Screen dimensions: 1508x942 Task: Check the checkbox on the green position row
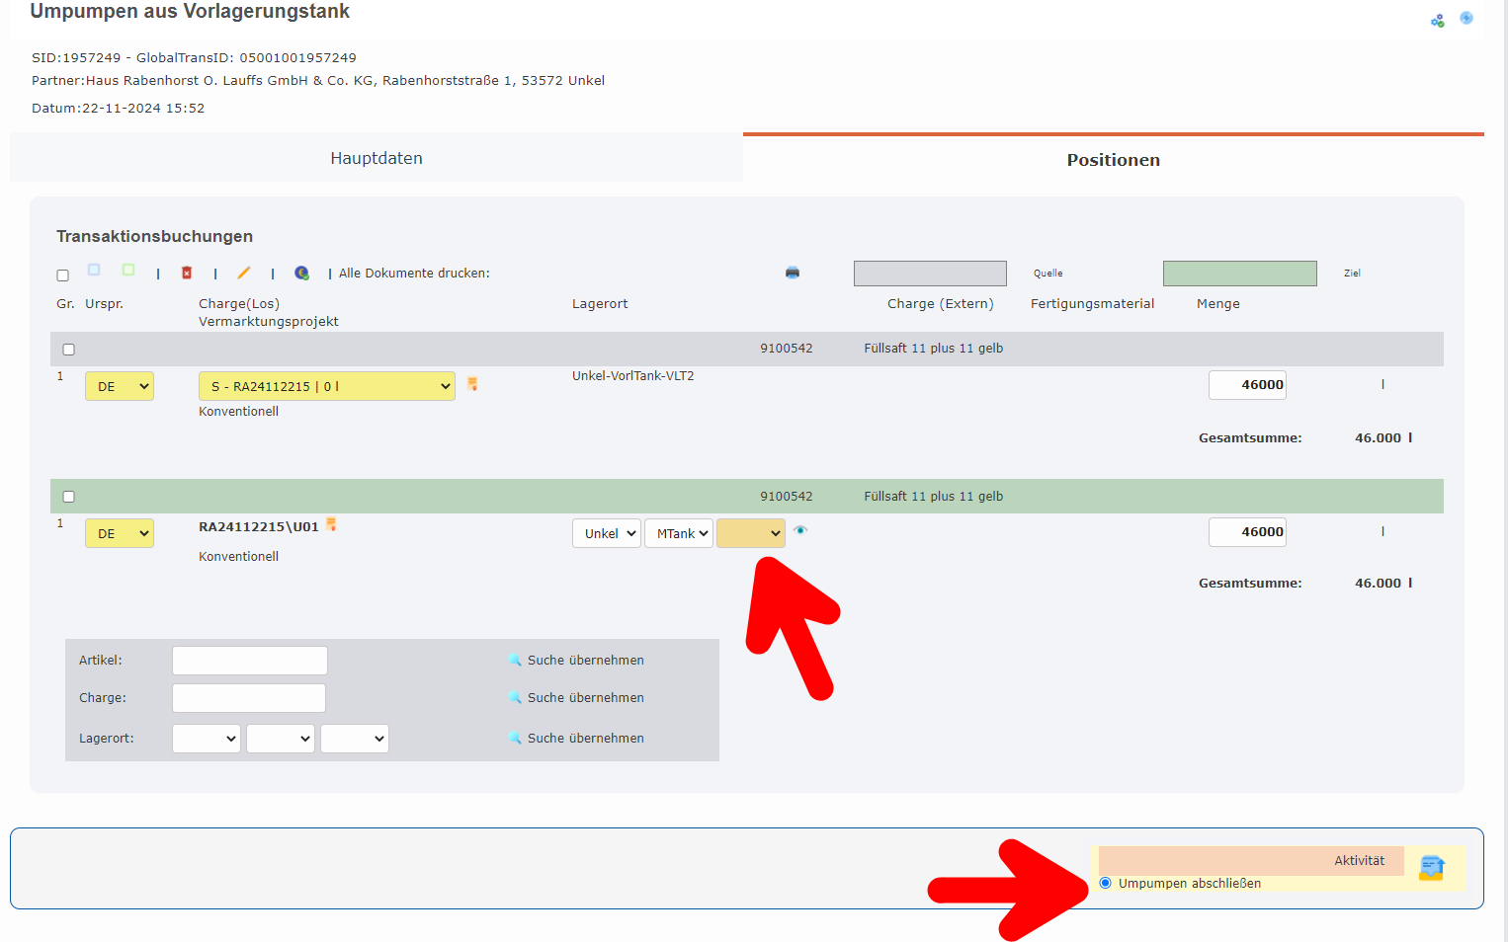pyautogui.click(x=68, y=497)
